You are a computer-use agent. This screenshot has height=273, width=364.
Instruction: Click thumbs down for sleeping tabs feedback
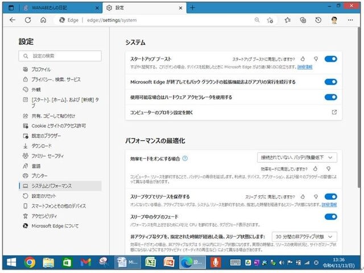coord(315,196)
